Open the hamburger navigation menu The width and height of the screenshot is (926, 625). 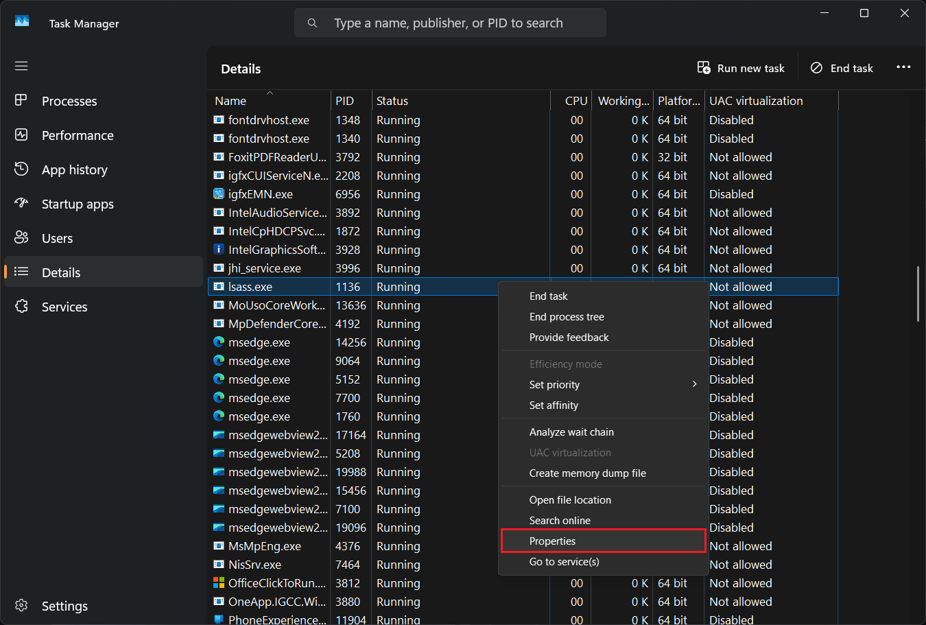click(x=21, y=66)
